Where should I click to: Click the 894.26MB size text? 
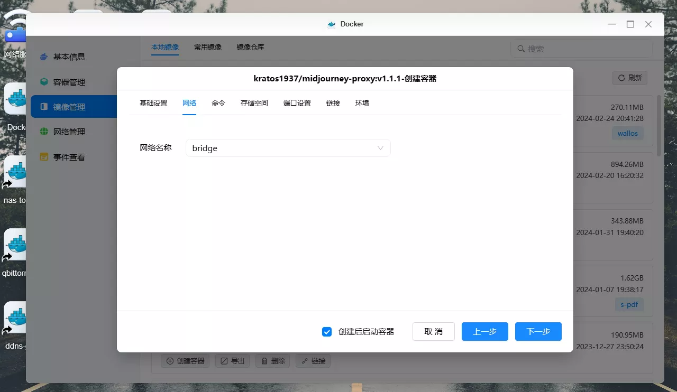[627, 164]
